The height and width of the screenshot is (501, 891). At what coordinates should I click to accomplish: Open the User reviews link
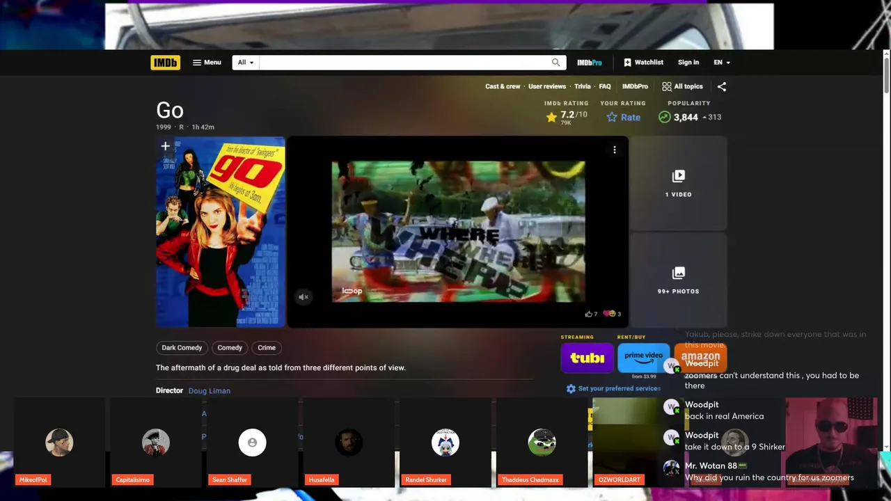pyautogui.click(x=547, y=86)
